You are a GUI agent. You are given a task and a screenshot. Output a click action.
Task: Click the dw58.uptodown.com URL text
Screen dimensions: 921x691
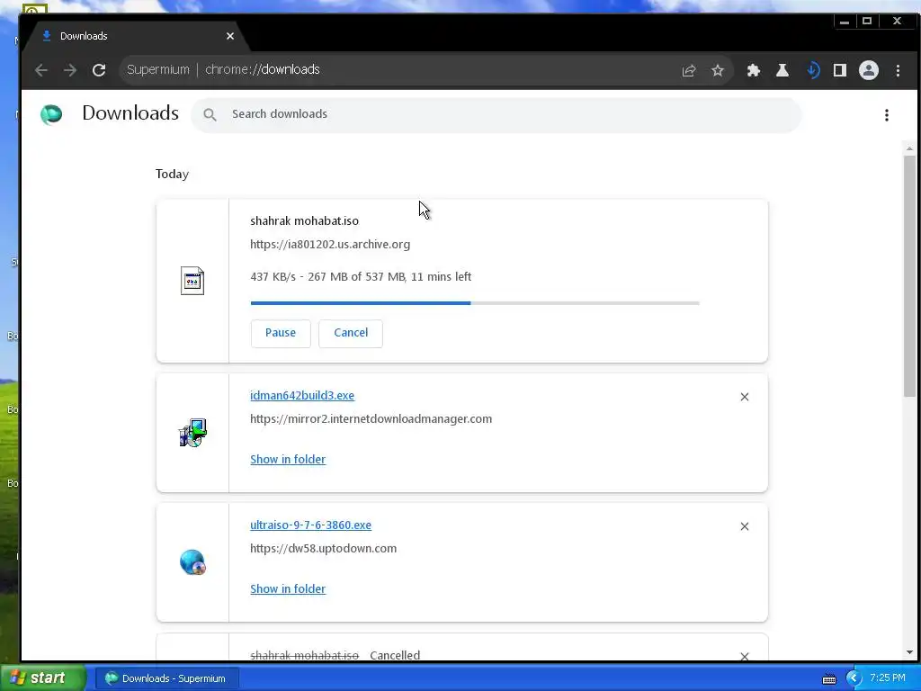[323, 549]
